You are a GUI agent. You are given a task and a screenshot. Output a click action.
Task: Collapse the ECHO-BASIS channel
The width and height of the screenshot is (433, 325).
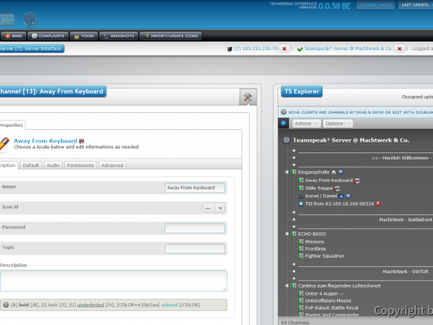coord(287,234)
